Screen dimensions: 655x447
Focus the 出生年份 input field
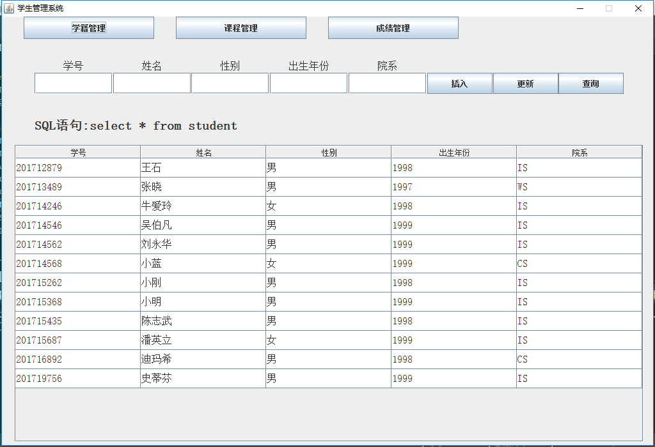[309, 83]
